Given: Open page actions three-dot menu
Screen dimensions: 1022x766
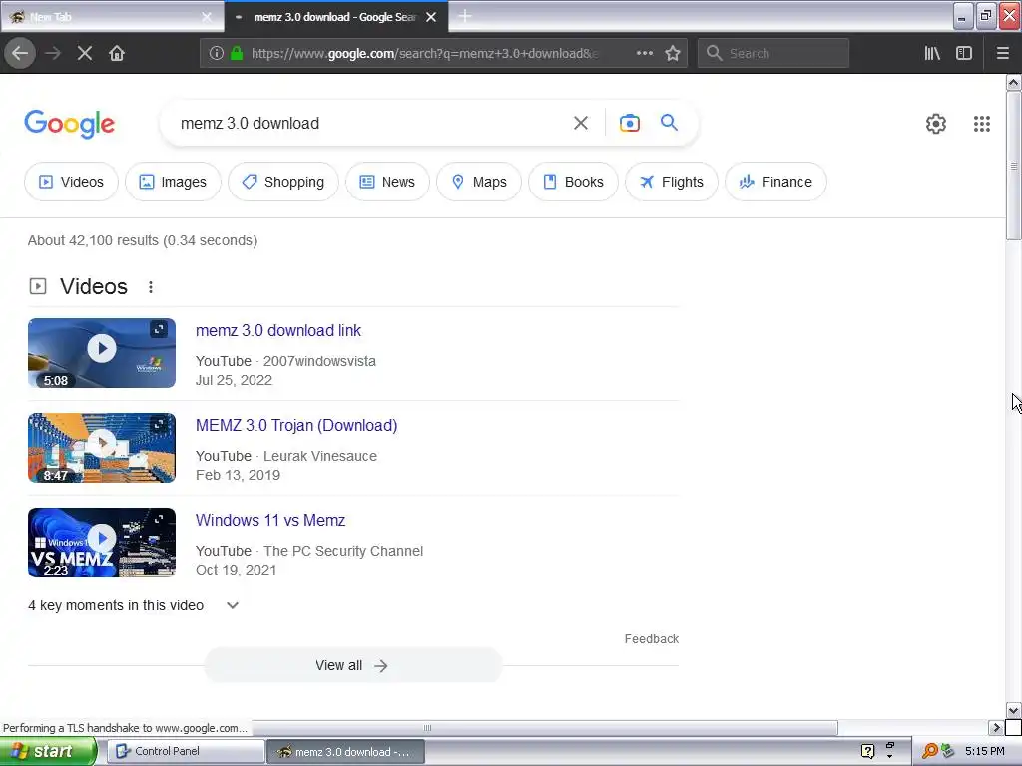Looking at the screenshot, I should pyautogui.click(x=644, y=54).
